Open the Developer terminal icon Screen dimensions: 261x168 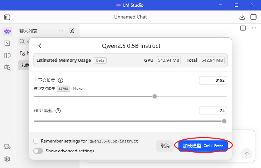tap(7, 43)
